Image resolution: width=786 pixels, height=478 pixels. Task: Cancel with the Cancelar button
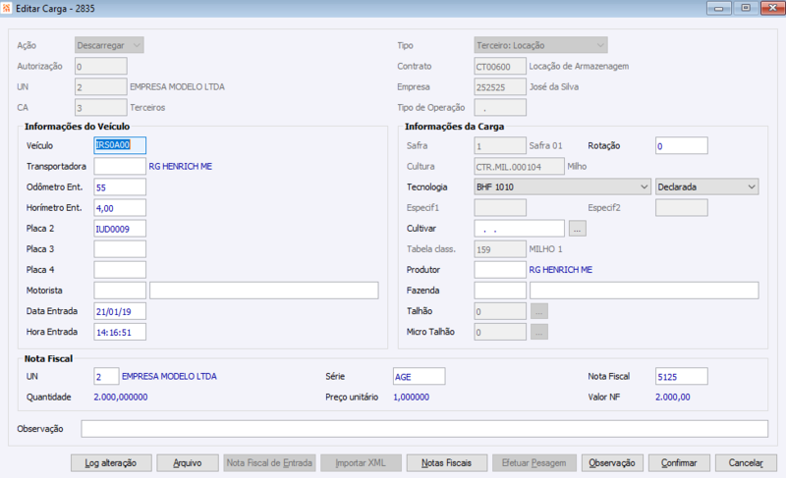click(x=746, y=463)
